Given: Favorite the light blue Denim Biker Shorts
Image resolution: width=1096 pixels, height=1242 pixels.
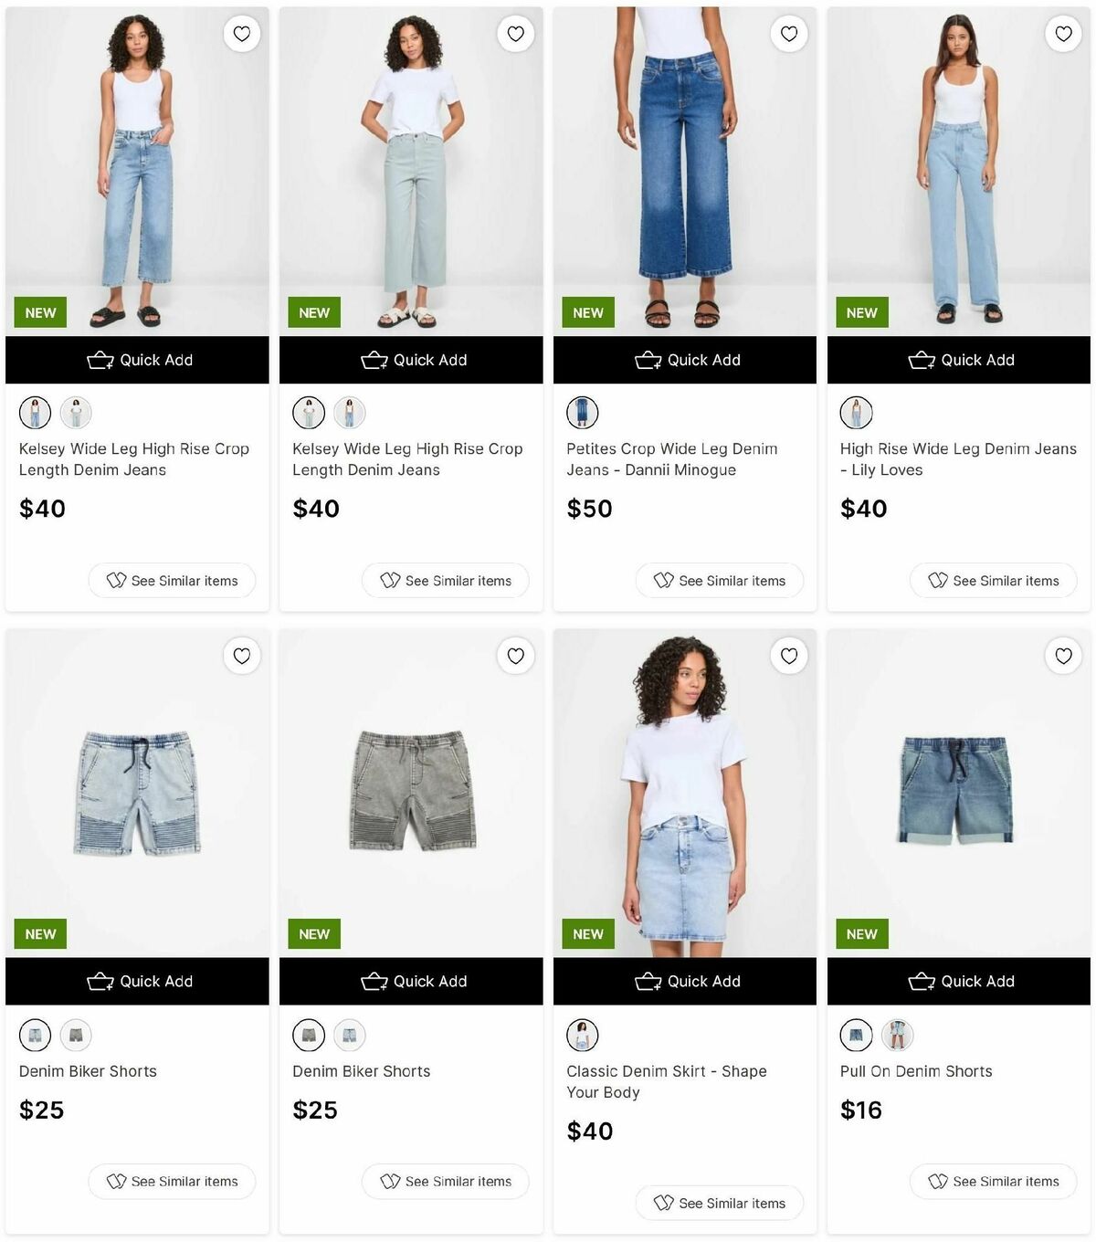Looking at the screenshot, I should [x=242, y=656].
